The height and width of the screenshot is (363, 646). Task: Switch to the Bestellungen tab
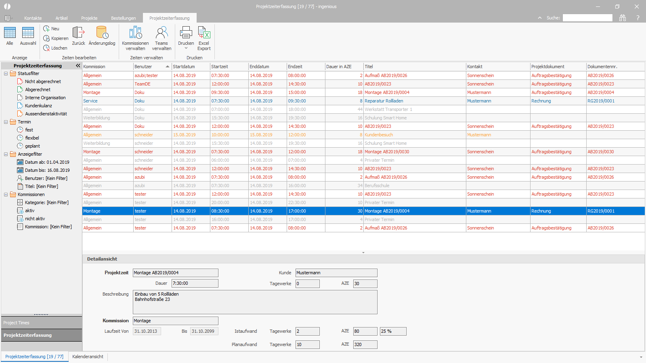[x=123, y=18]
